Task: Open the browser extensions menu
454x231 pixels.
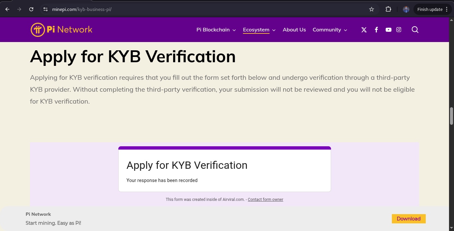Action: (x=388, y=9)
